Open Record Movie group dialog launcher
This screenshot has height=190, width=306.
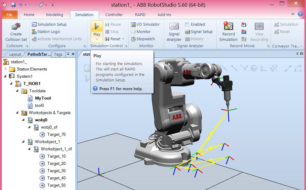coord(268,46)
